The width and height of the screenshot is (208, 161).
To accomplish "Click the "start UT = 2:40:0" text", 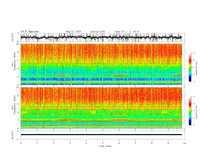I will pyautogui.click(x=127, y=32).
